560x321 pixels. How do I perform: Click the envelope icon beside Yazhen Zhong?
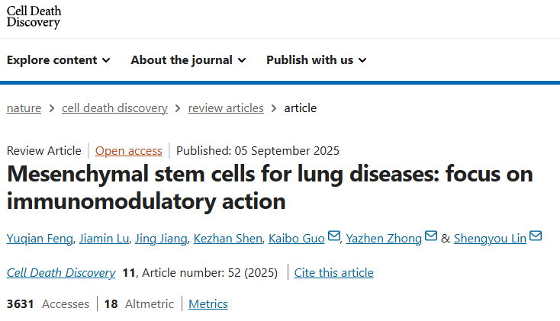click(x=431, y=237)
